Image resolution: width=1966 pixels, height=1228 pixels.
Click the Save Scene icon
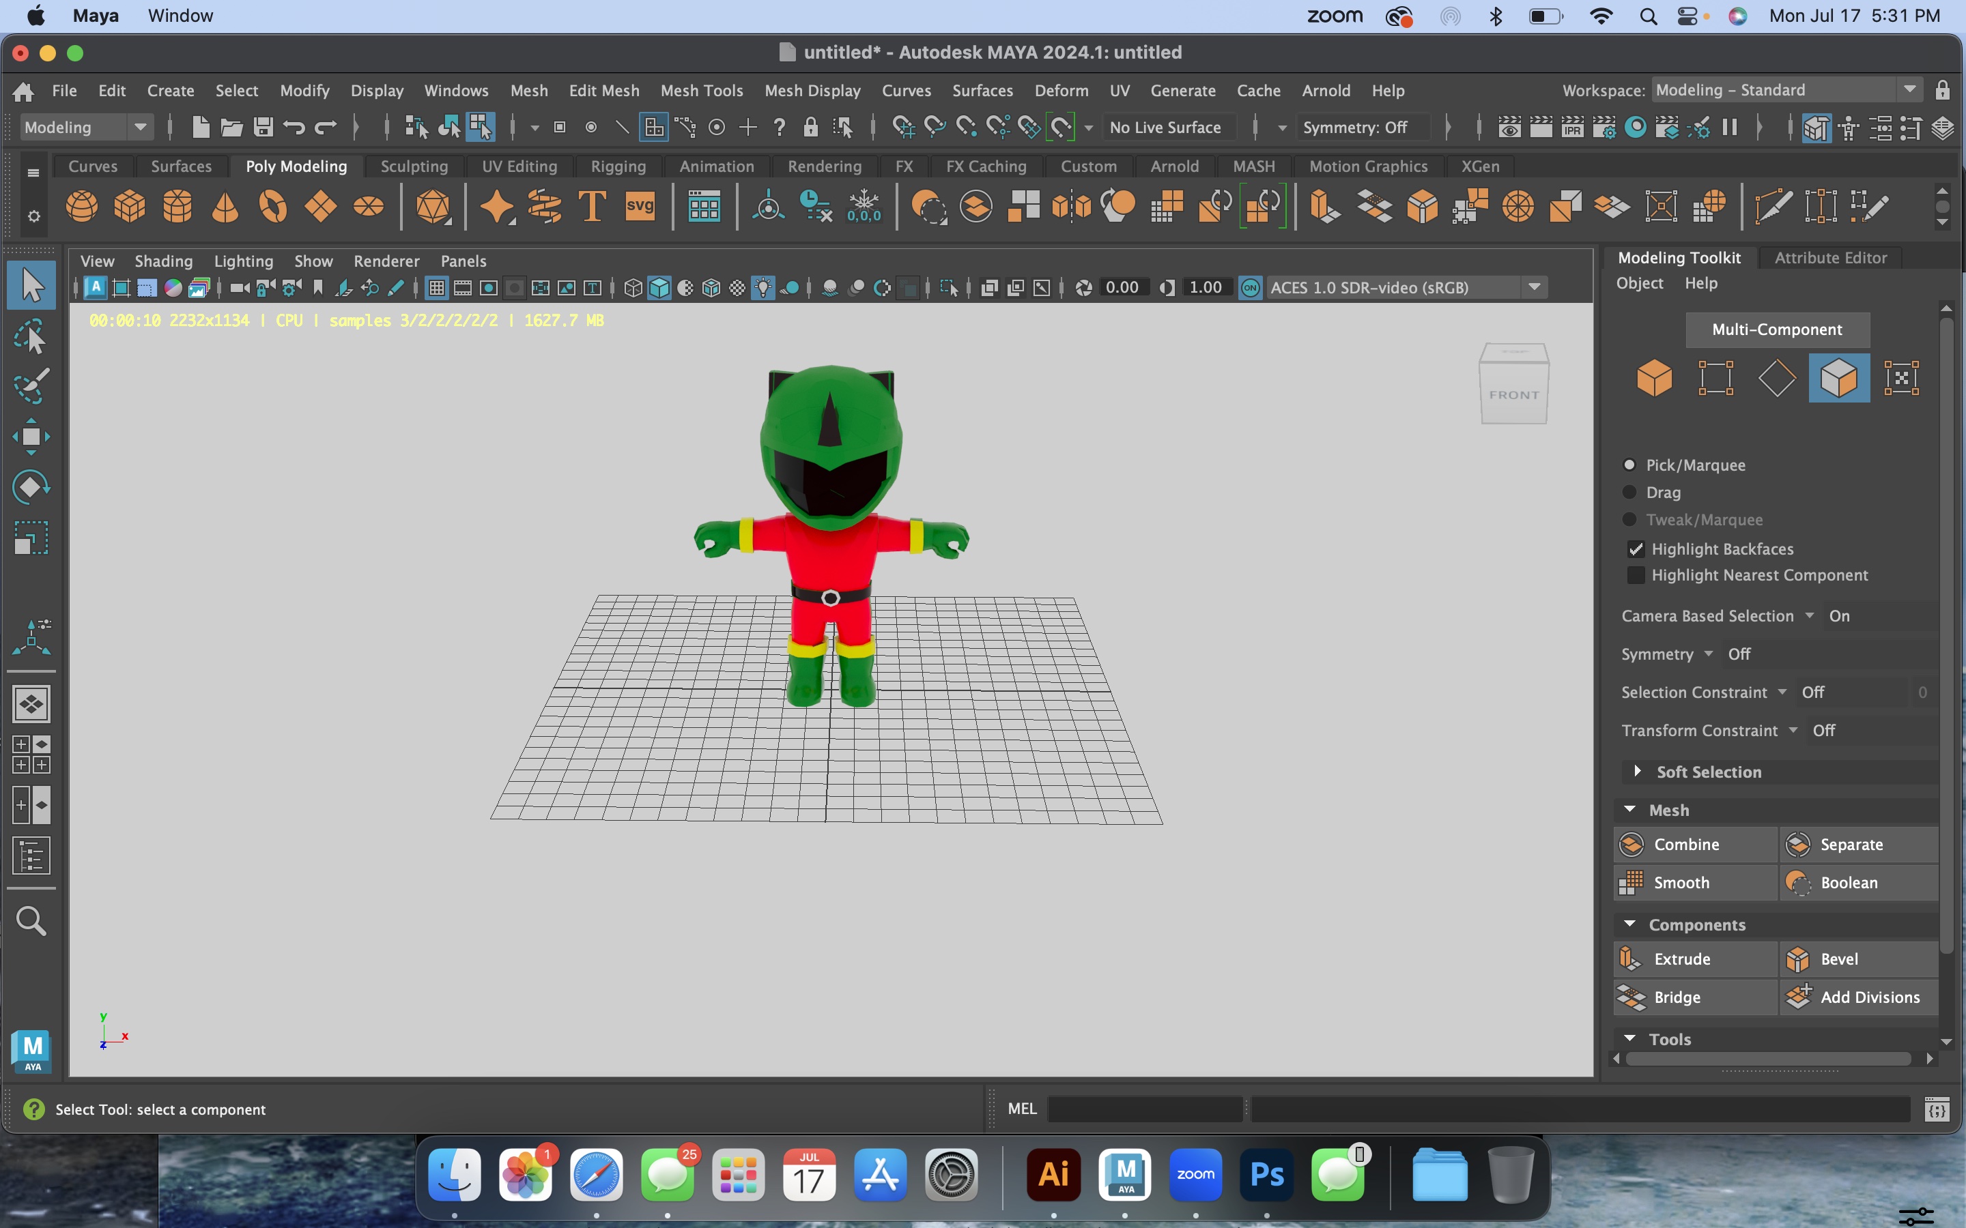[x=263, y=128]
